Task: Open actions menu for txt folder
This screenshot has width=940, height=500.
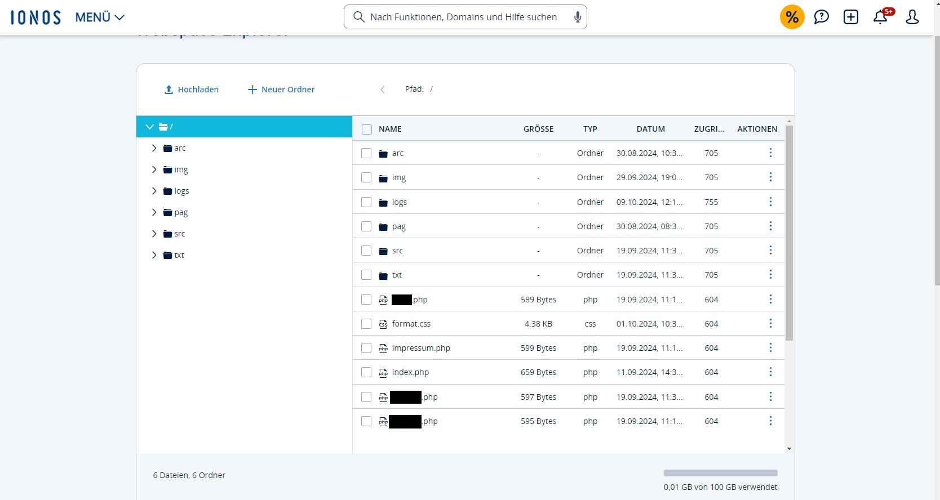Action: [770, 274]
